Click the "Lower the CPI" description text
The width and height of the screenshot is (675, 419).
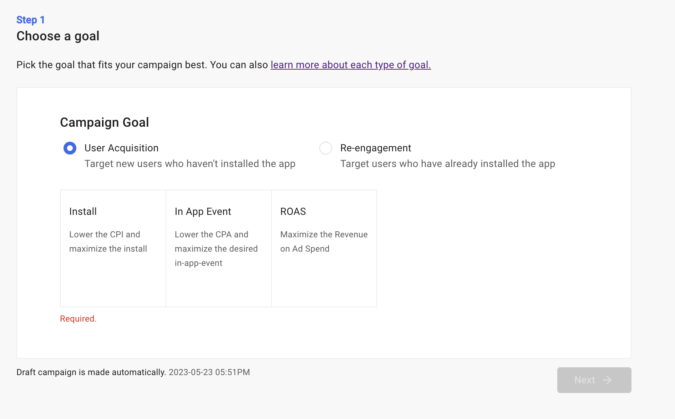(x=108, y=242)
